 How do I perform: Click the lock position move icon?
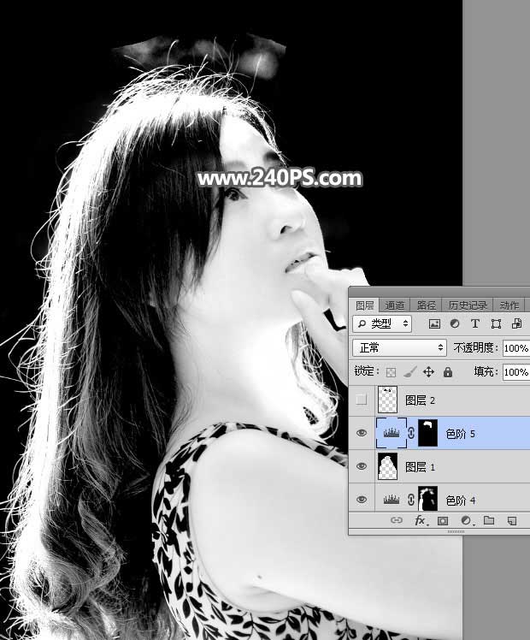pyautogui.click(x=428, y=372)
